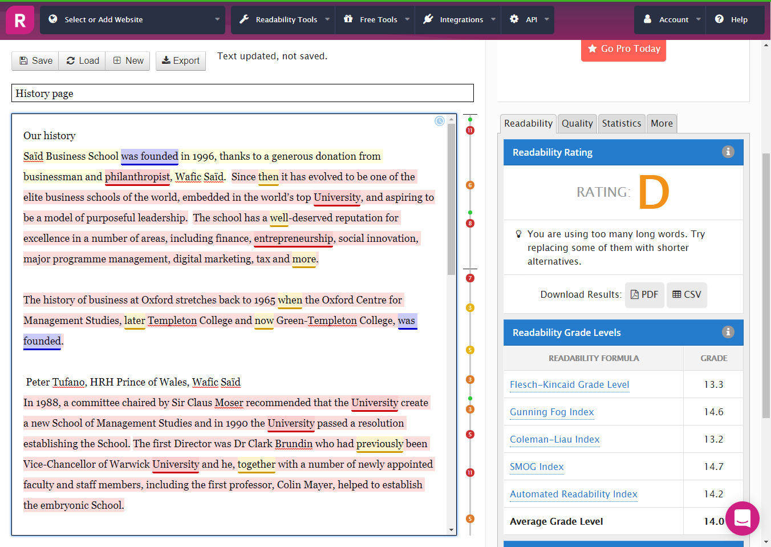Click the question mark Help icon
The height and width of the screenshot is (547, 771).
pyautogui.click(x=720, y=19)
